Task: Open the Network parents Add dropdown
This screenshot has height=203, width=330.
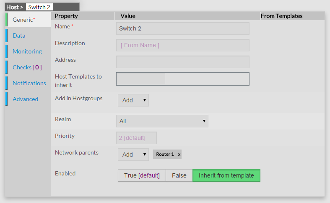Action: click(133, 155)
